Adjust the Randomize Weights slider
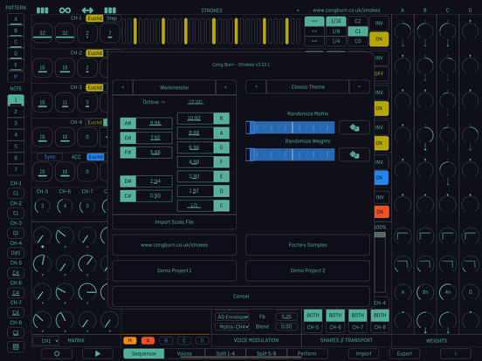This screenshot has height=361, width=482. click(x=290, y=154)
